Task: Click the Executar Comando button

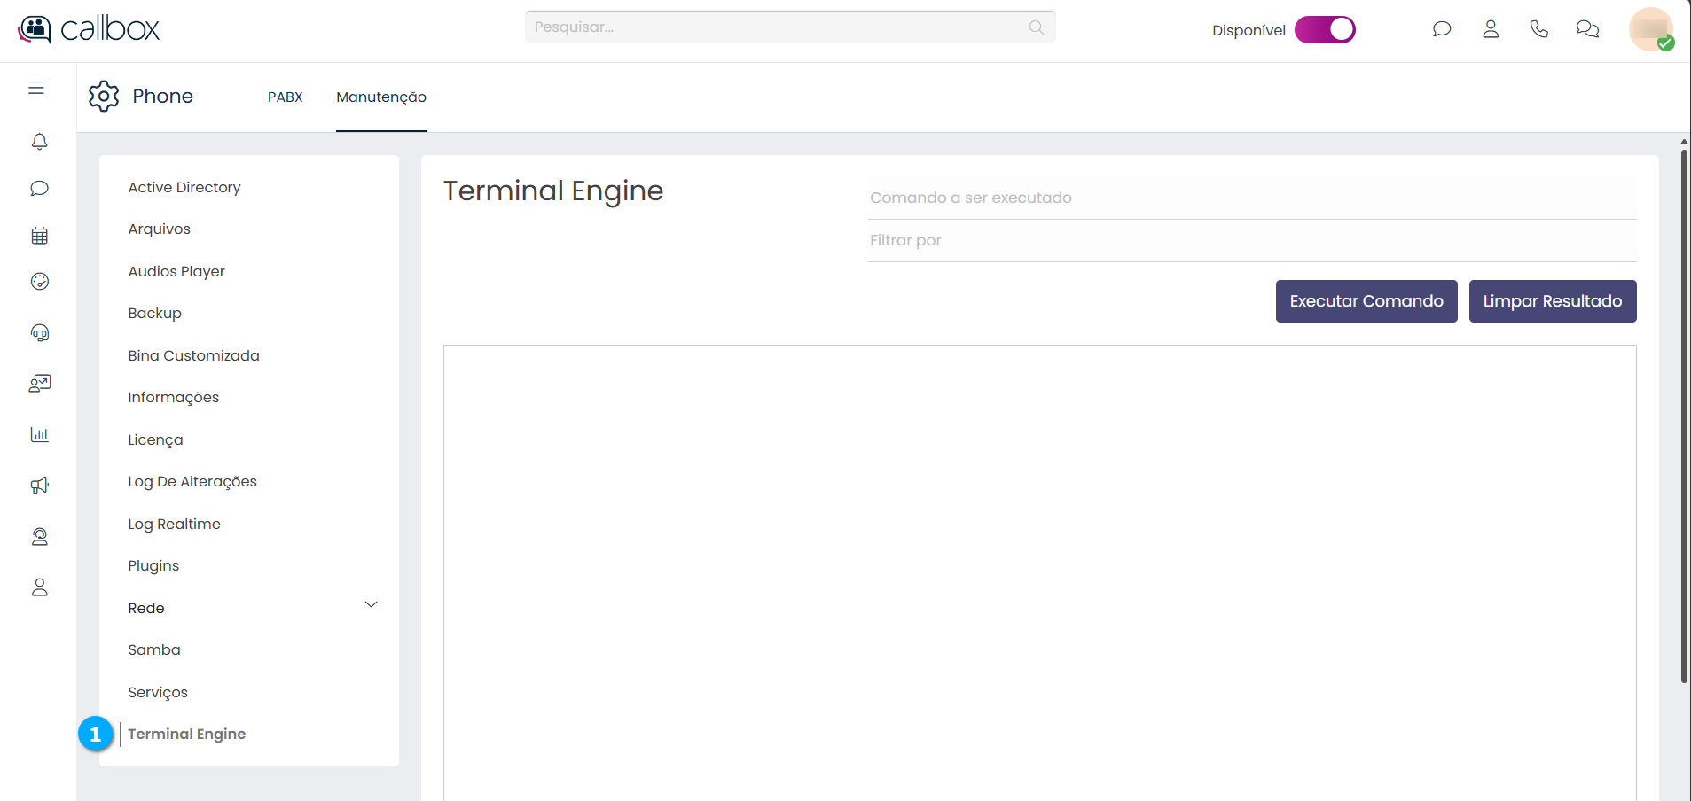Action: [x=1366, y=301]
